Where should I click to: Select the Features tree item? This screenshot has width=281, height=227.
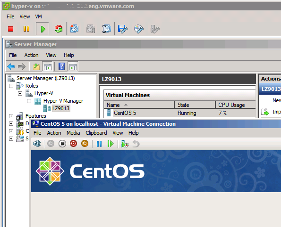[36, 116]
